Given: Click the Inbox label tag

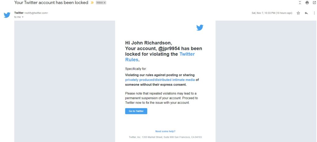Looking at the screenshot, I should point(99,2).
